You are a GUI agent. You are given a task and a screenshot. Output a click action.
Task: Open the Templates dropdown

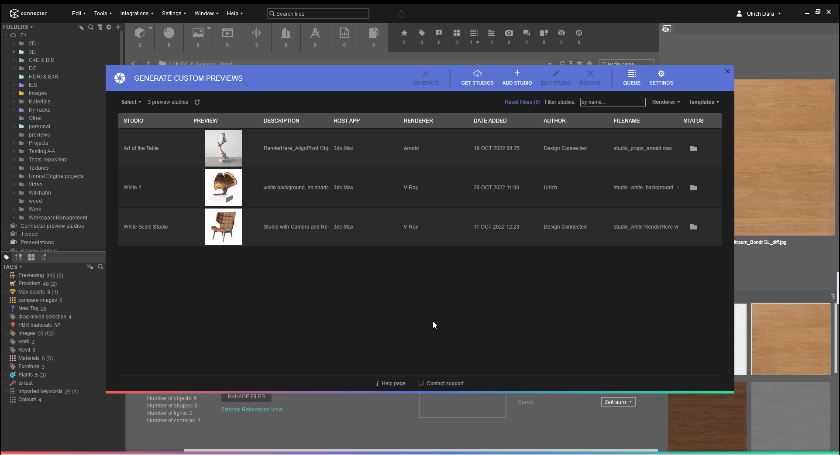pyautogui.click(x=703, y=102)
